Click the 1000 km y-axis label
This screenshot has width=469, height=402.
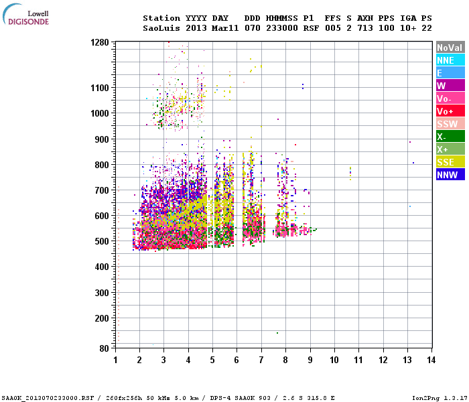click(100, 113)
